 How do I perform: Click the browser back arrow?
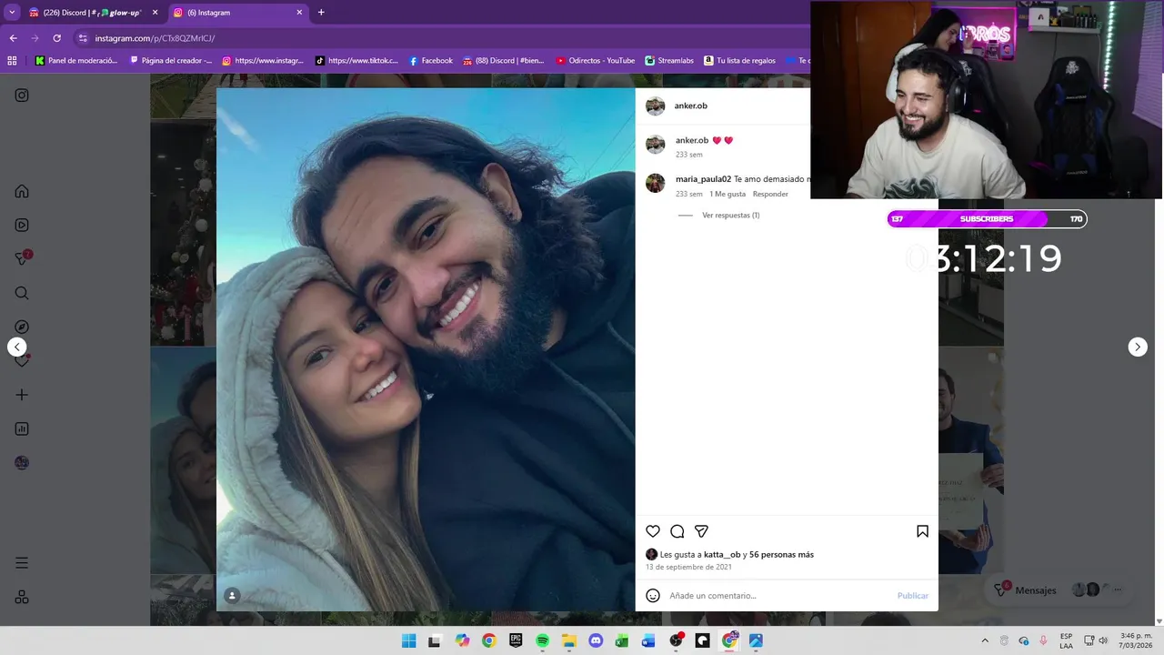[13, 38]
